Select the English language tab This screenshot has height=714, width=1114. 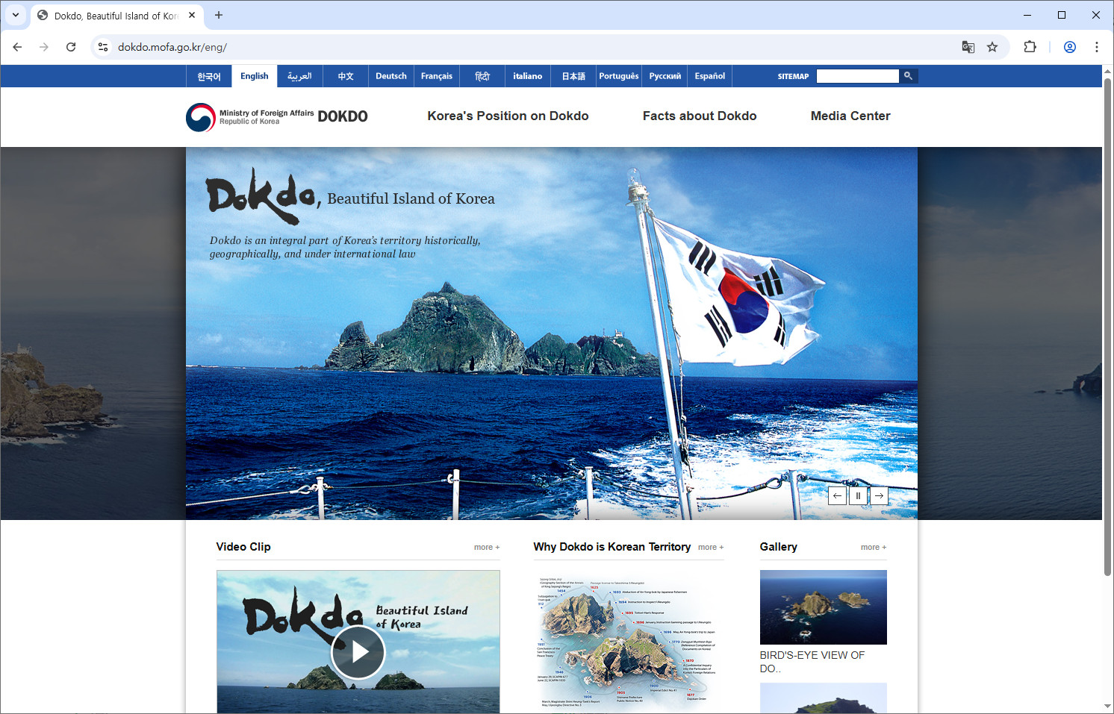pyautogui.click(x=255, y=76)
